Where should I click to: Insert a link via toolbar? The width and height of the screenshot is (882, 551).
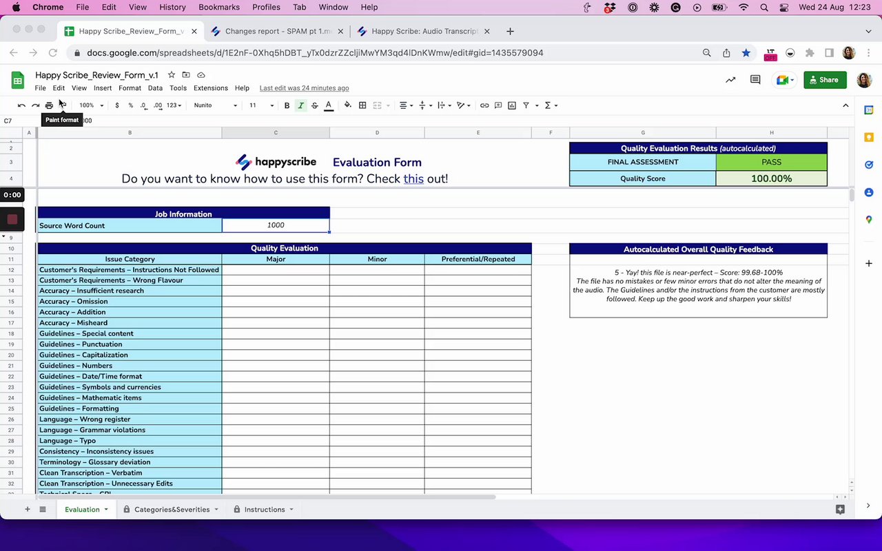484,105
